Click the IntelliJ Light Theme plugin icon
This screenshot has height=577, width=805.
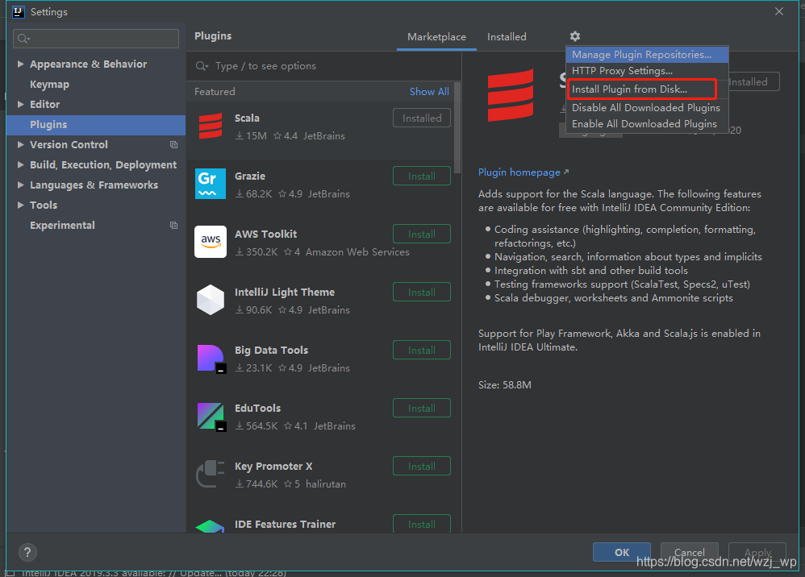[211, 300]
